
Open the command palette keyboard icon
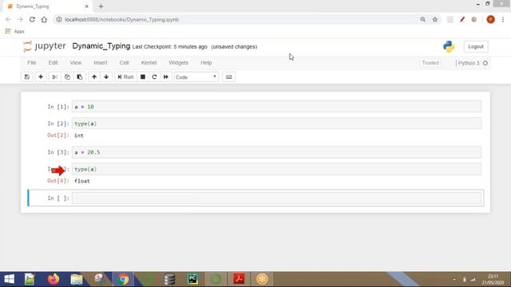tap(229, 77)
